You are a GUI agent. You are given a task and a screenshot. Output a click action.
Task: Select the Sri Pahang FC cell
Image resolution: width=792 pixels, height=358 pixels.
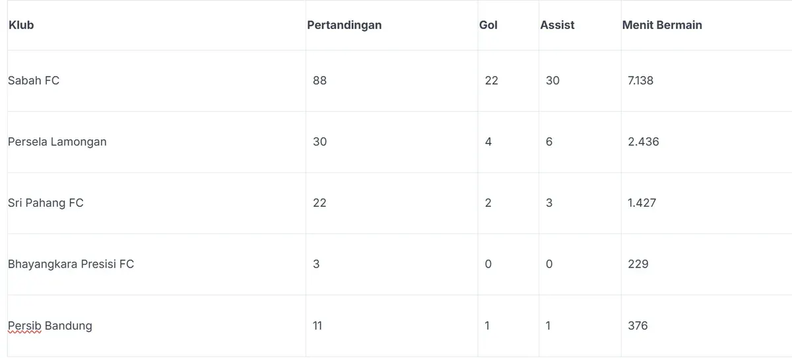coord(46,203)
